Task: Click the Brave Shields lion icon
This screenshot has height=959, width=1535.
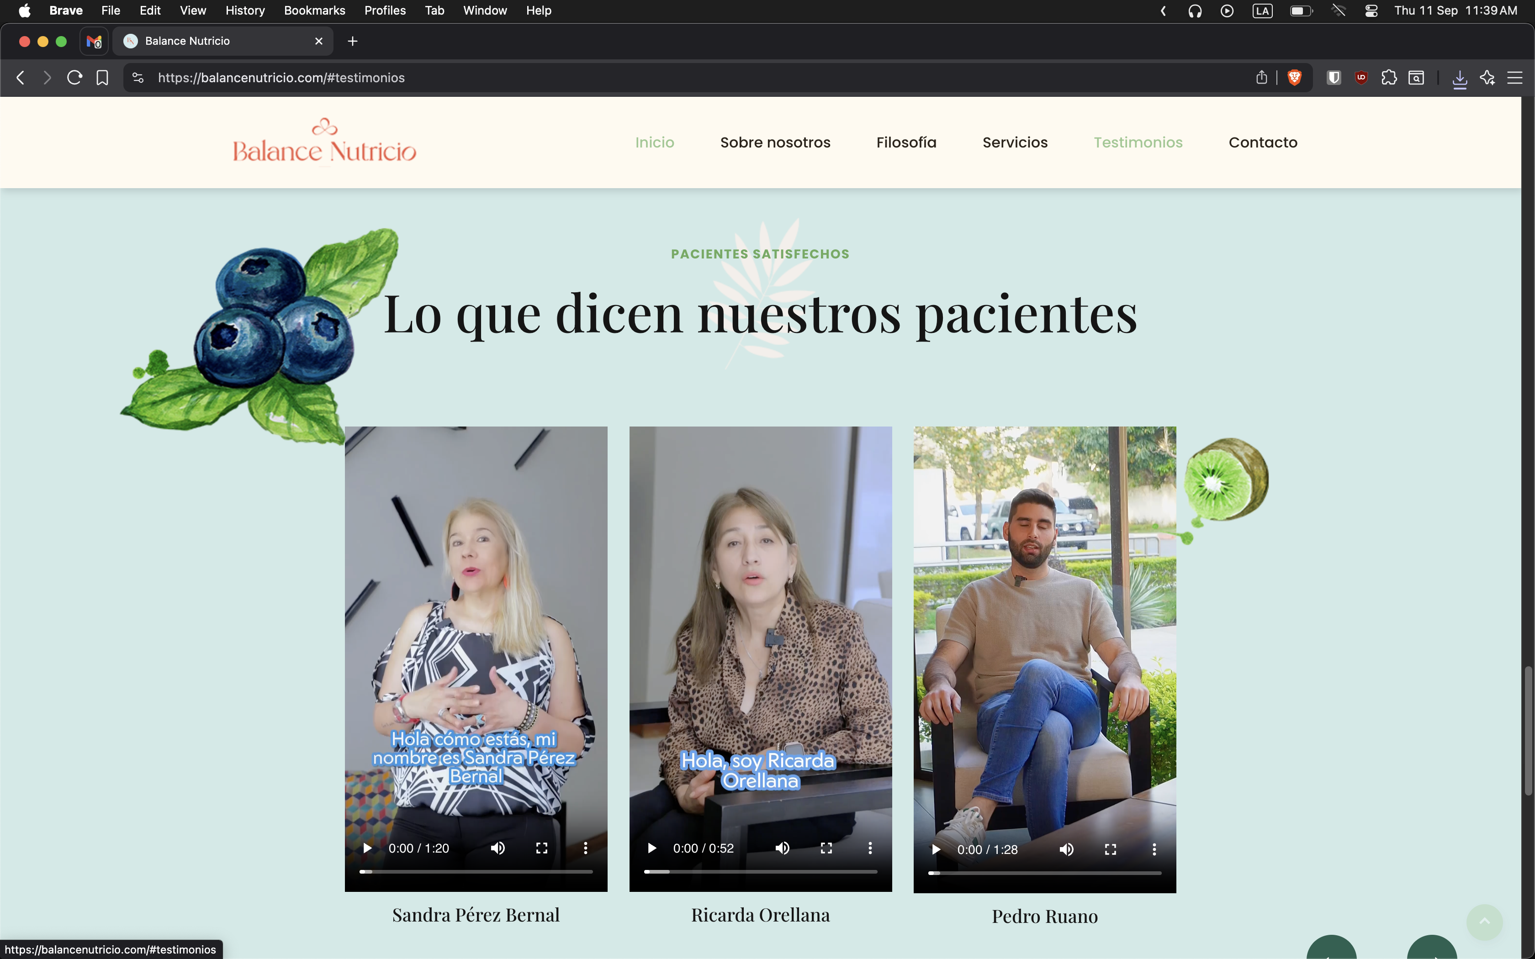Action: tap(1294, 77)
